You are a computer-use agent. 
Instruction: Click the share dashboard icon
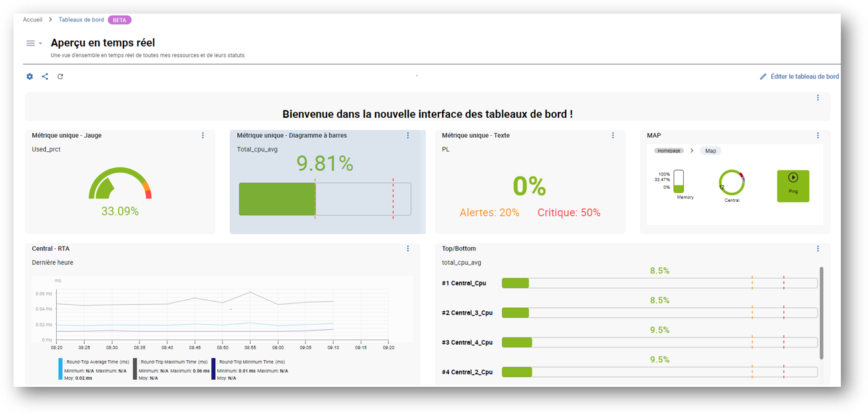[45, 76]
